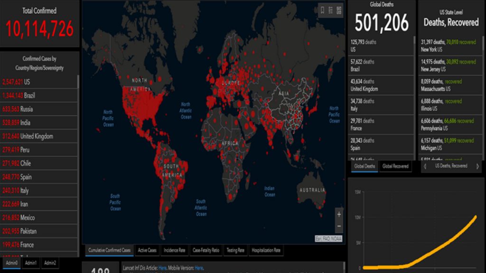
Task: Open the Hospitalization Rate tab
Action: (x=266, y=250)
